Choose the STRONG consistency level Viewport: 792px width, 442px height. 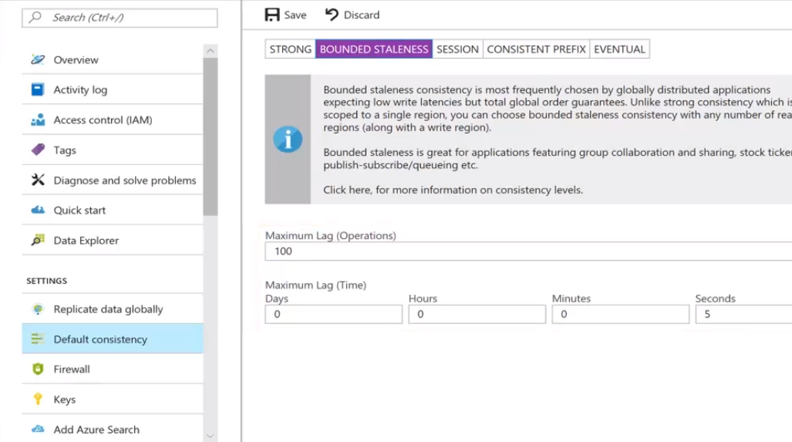tap(291, 49)
